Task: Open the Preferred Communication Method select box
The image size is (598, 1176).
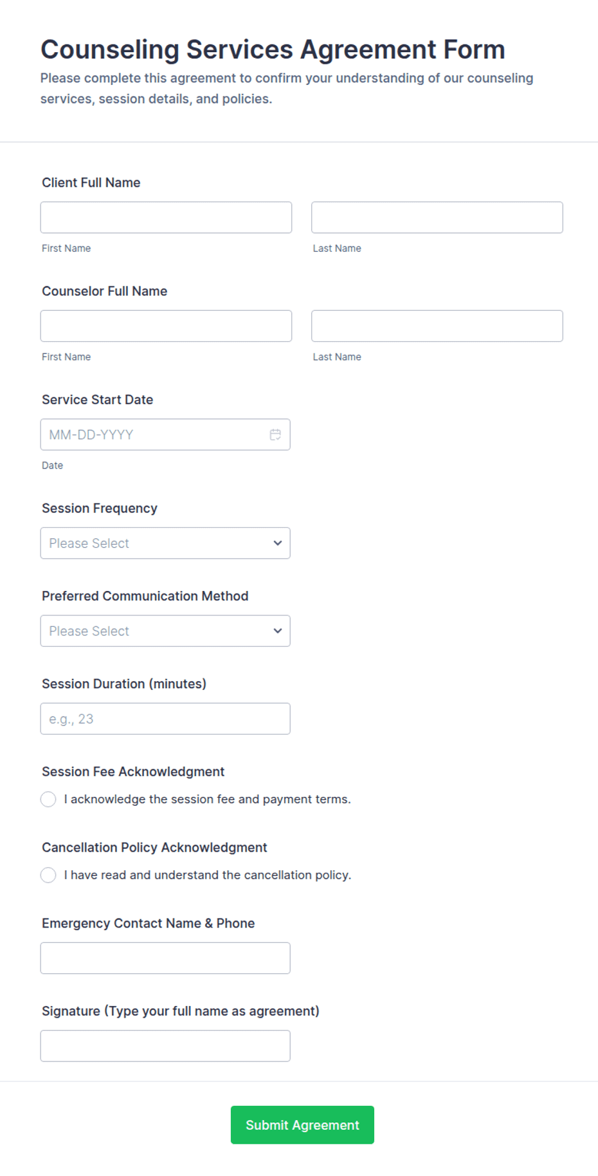Action: point(165,631)
